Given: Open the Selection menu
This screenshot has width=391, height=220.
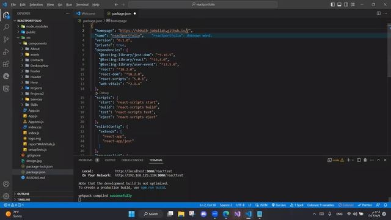Looking at the screenshot, I should (x=36, y=4).
